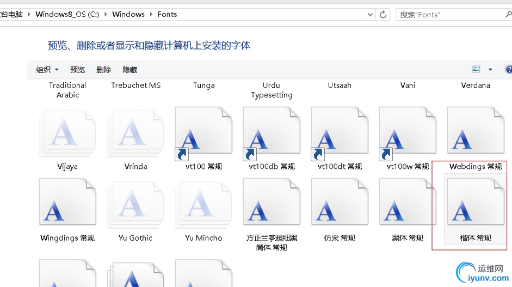Select the vt100db 常规 font shortcut icon
The width and height of the screenshot is (512, 287).
(272, 133)
